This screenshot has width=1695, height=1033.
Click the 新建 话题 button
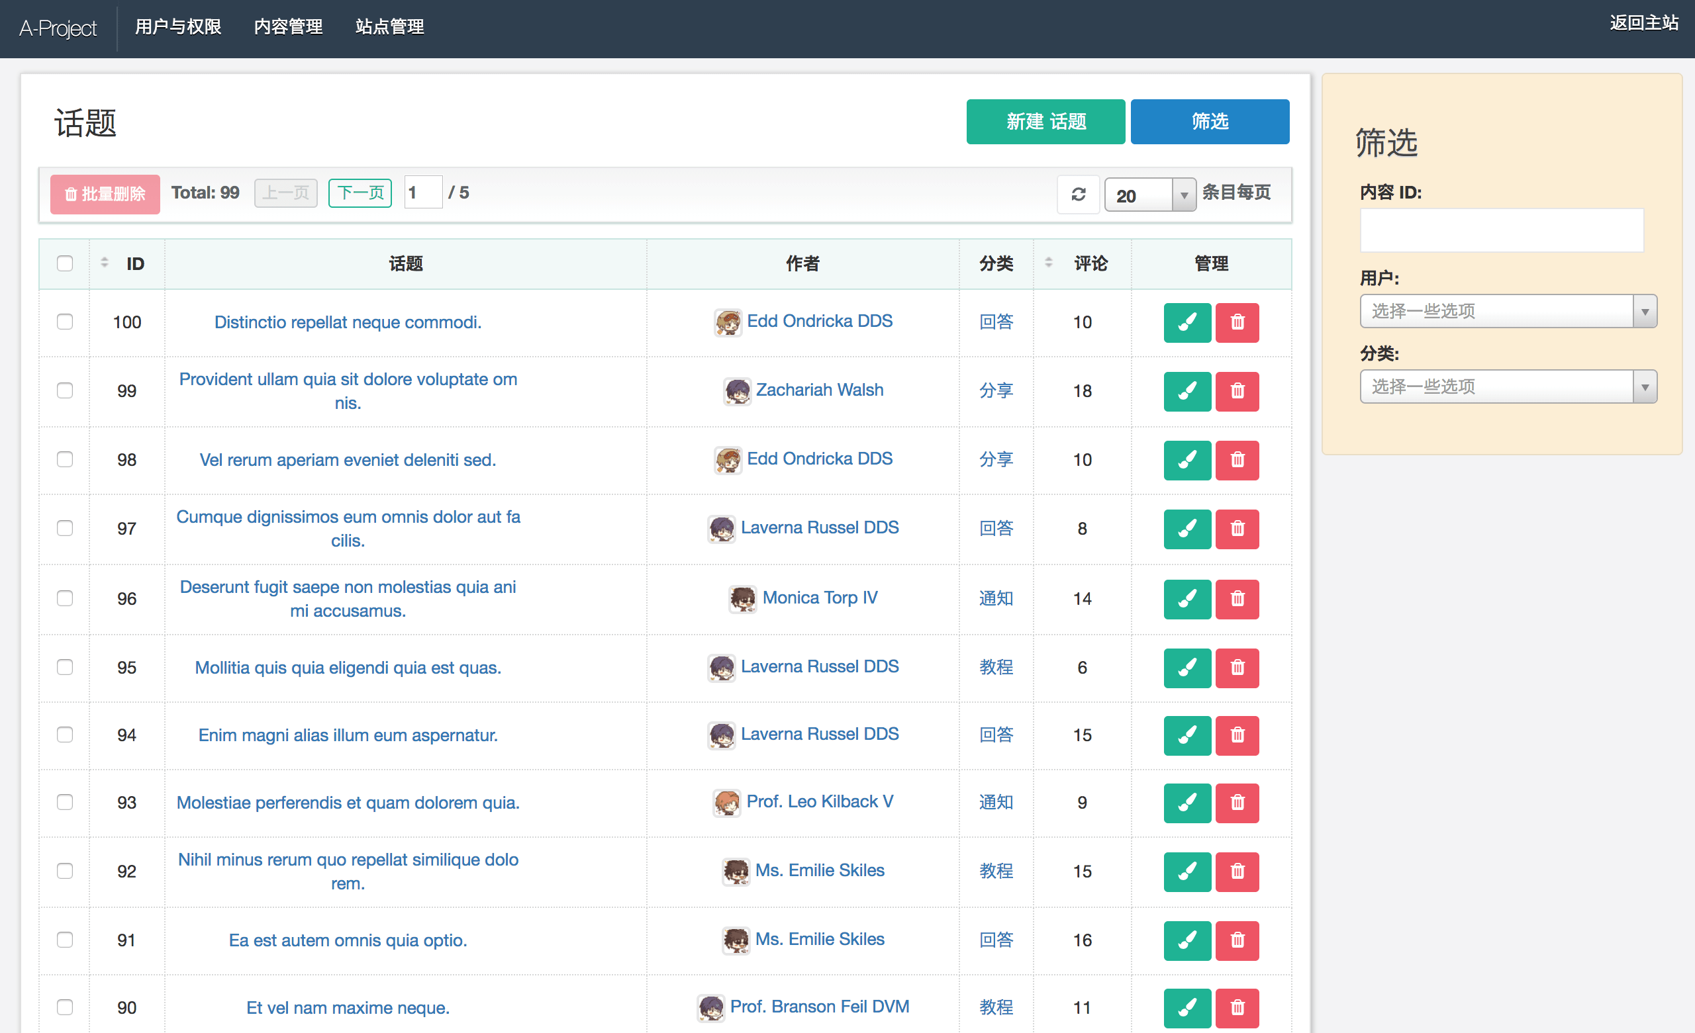pos(1045,122)
